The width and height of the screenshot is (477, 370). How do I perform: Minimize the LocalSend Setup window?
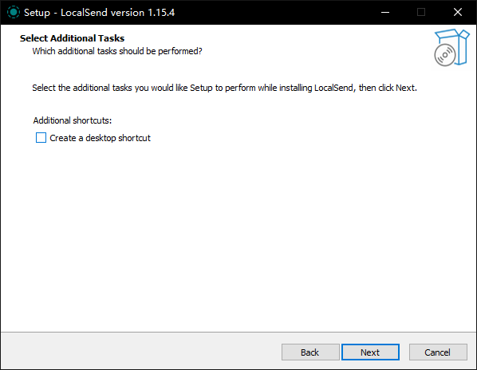point(385,12)
